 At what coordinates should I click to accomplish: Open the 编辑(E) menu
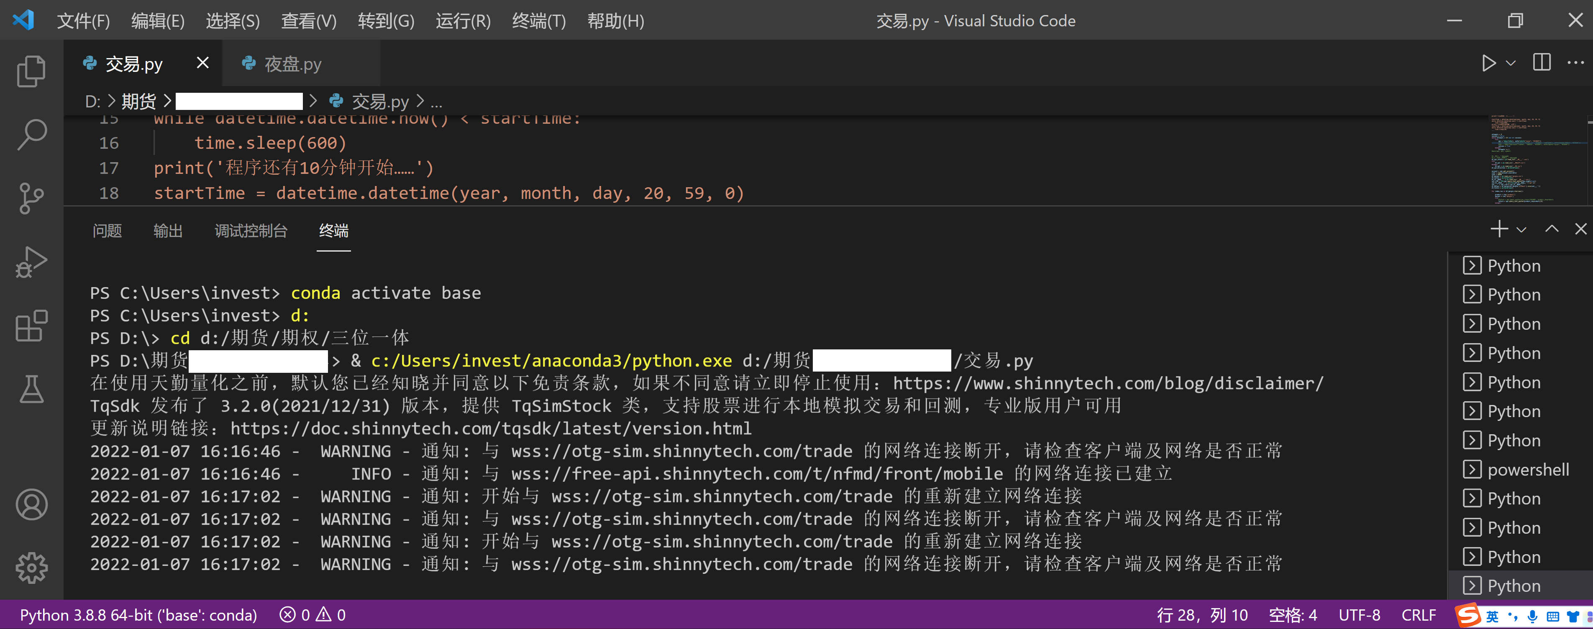[158, 21]
